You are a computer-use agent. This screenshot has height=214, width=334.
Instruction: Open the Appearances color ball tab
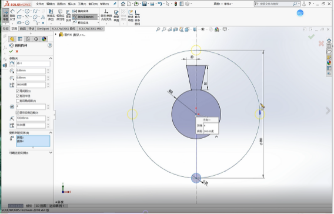pos(44,39)
